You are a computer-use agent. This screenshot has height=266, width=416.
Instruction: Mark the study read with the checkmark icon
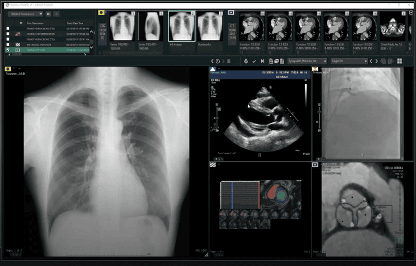pyautogui.click(x=254, y=62)
